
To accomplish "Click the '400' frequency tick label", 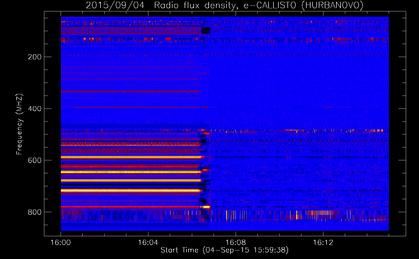I will pos(35,109).
